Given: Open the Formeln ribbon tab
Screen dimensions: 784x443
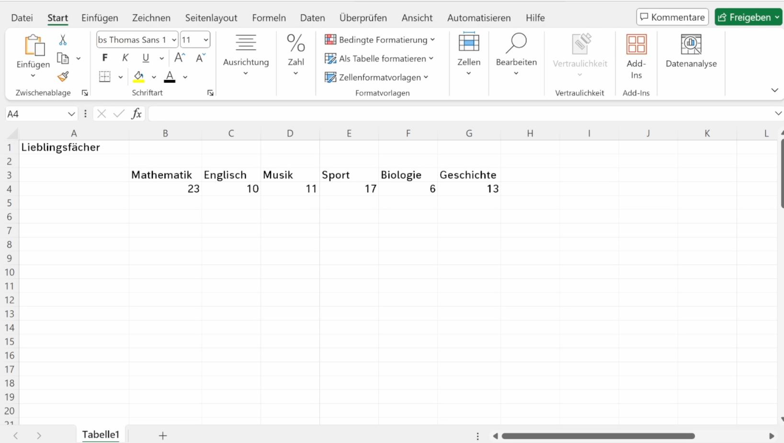Looking at the screenshot, I should point(269,18).
